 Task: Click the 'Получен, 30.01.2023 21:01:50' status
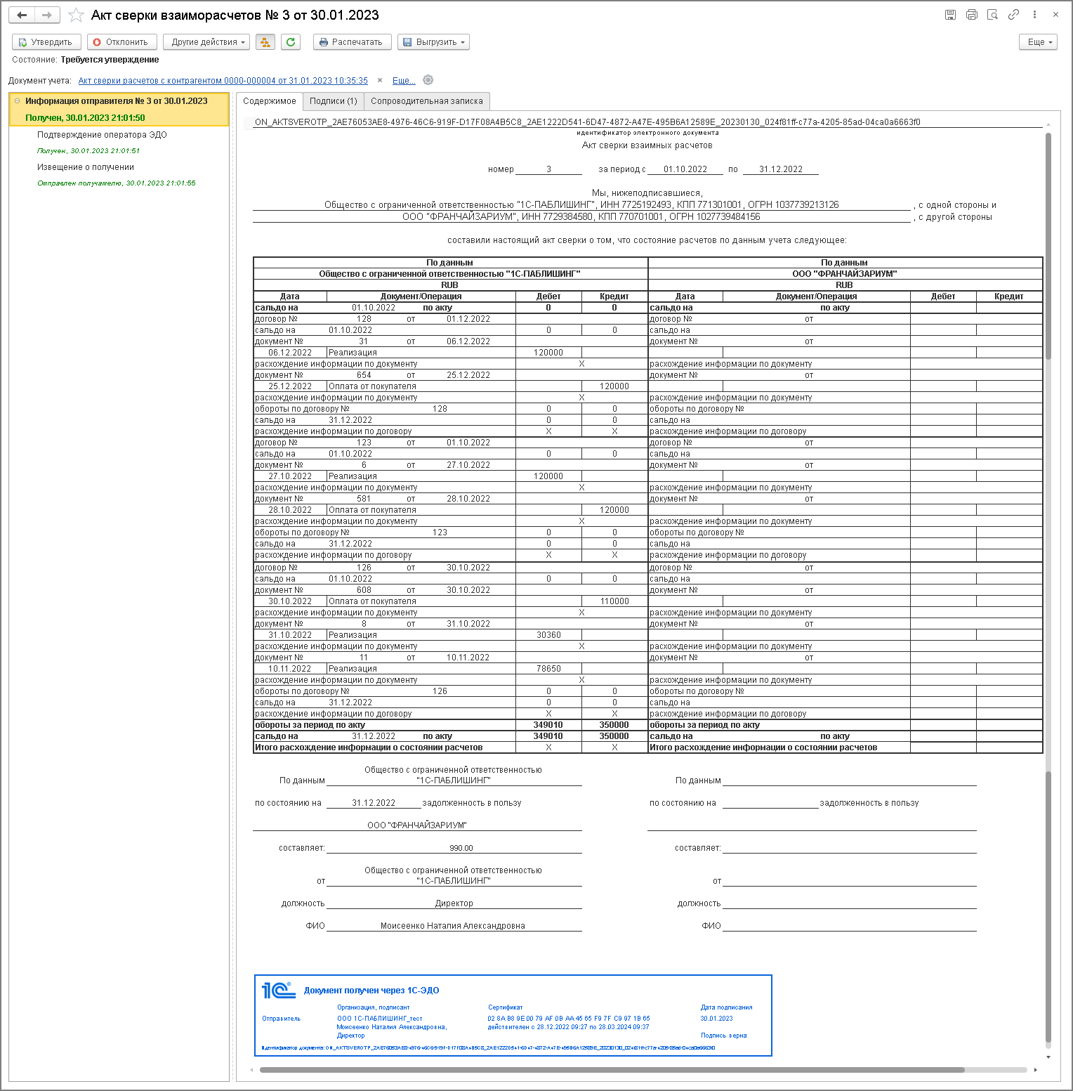[x=85, y=118]
